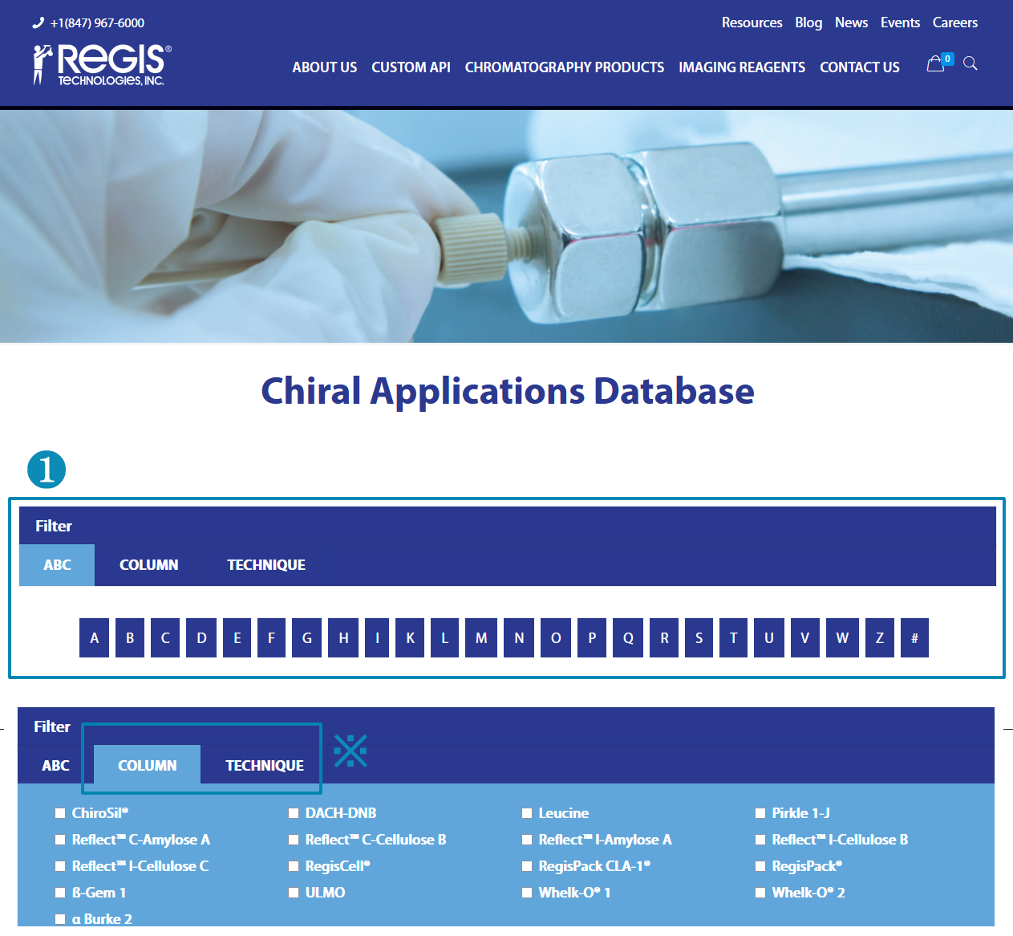Switch to COLUMN tab above the alphabet buttons

(x=149, y=565)
